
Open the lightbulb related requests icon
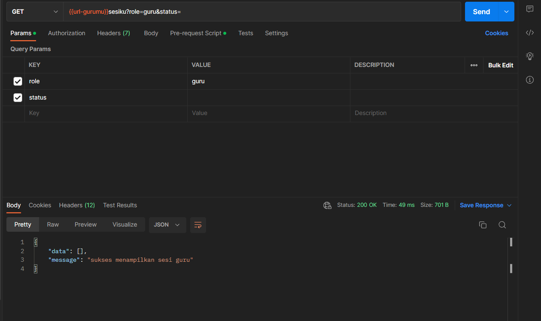(530, 56)
